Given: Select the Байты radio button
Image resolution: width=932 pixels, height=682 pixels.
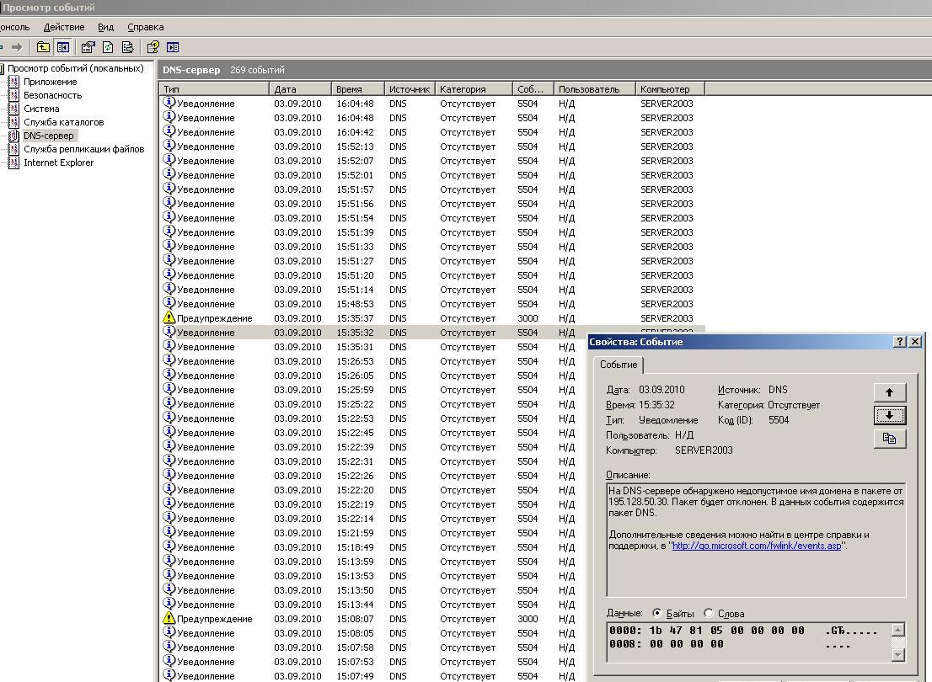Looking at the screenshot, I should 656,613.
